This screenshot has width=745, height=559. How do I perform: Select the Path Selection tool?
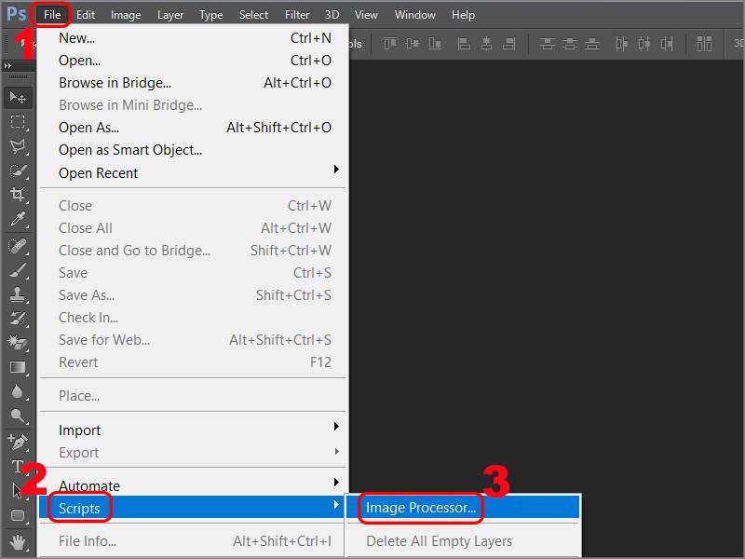click(x=18, y=491)
